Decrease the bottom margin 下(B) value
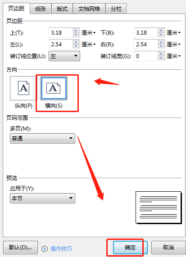This screenshot has height=257, width=186. tap(161, 34)
